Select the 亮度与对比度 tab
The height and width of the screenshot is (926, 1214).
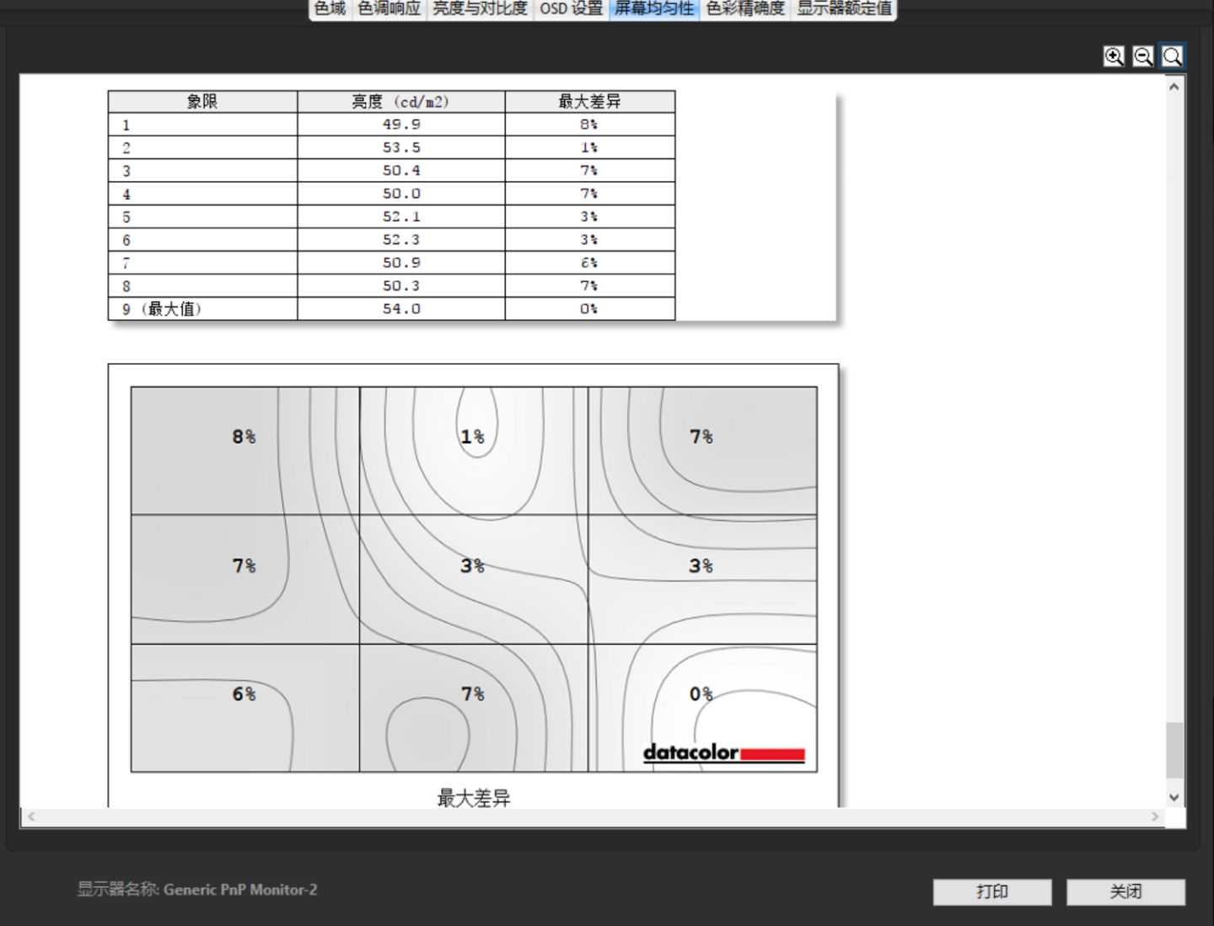[x=480, y=9]
